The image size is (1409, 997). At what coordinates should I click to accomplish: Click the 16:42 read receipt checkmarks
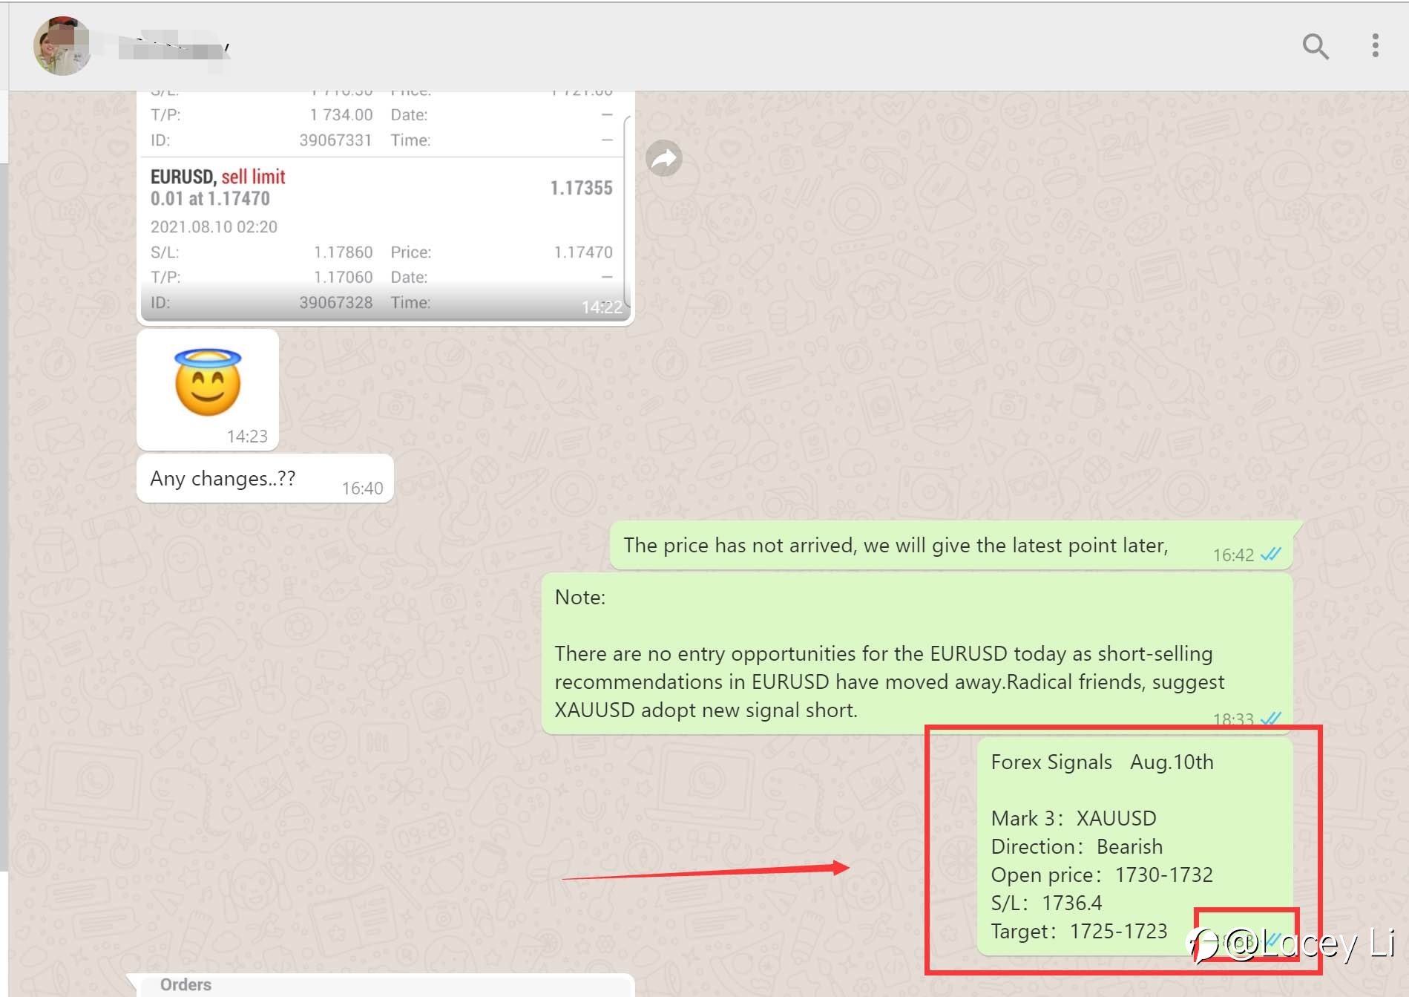tap(1270, 555)
